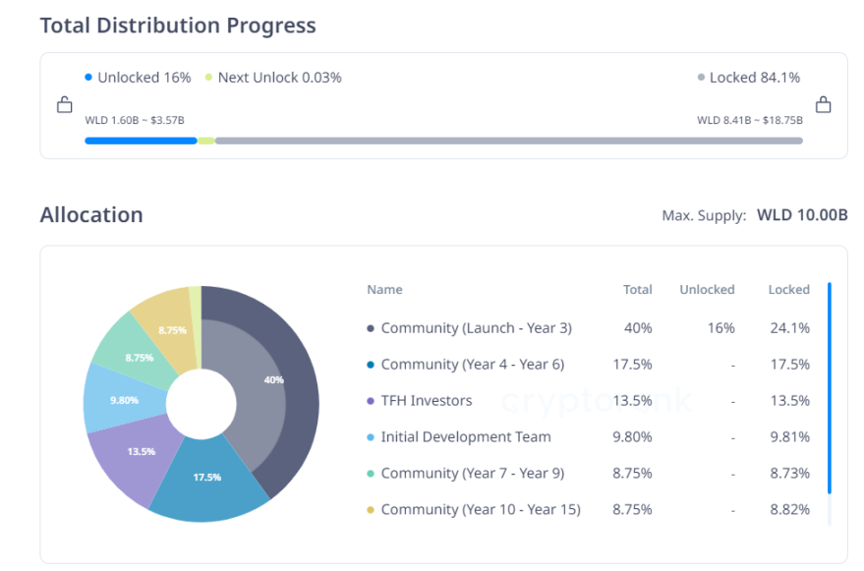
Task: Select the TFH Investors row name
Action: [x=427, y=401]
